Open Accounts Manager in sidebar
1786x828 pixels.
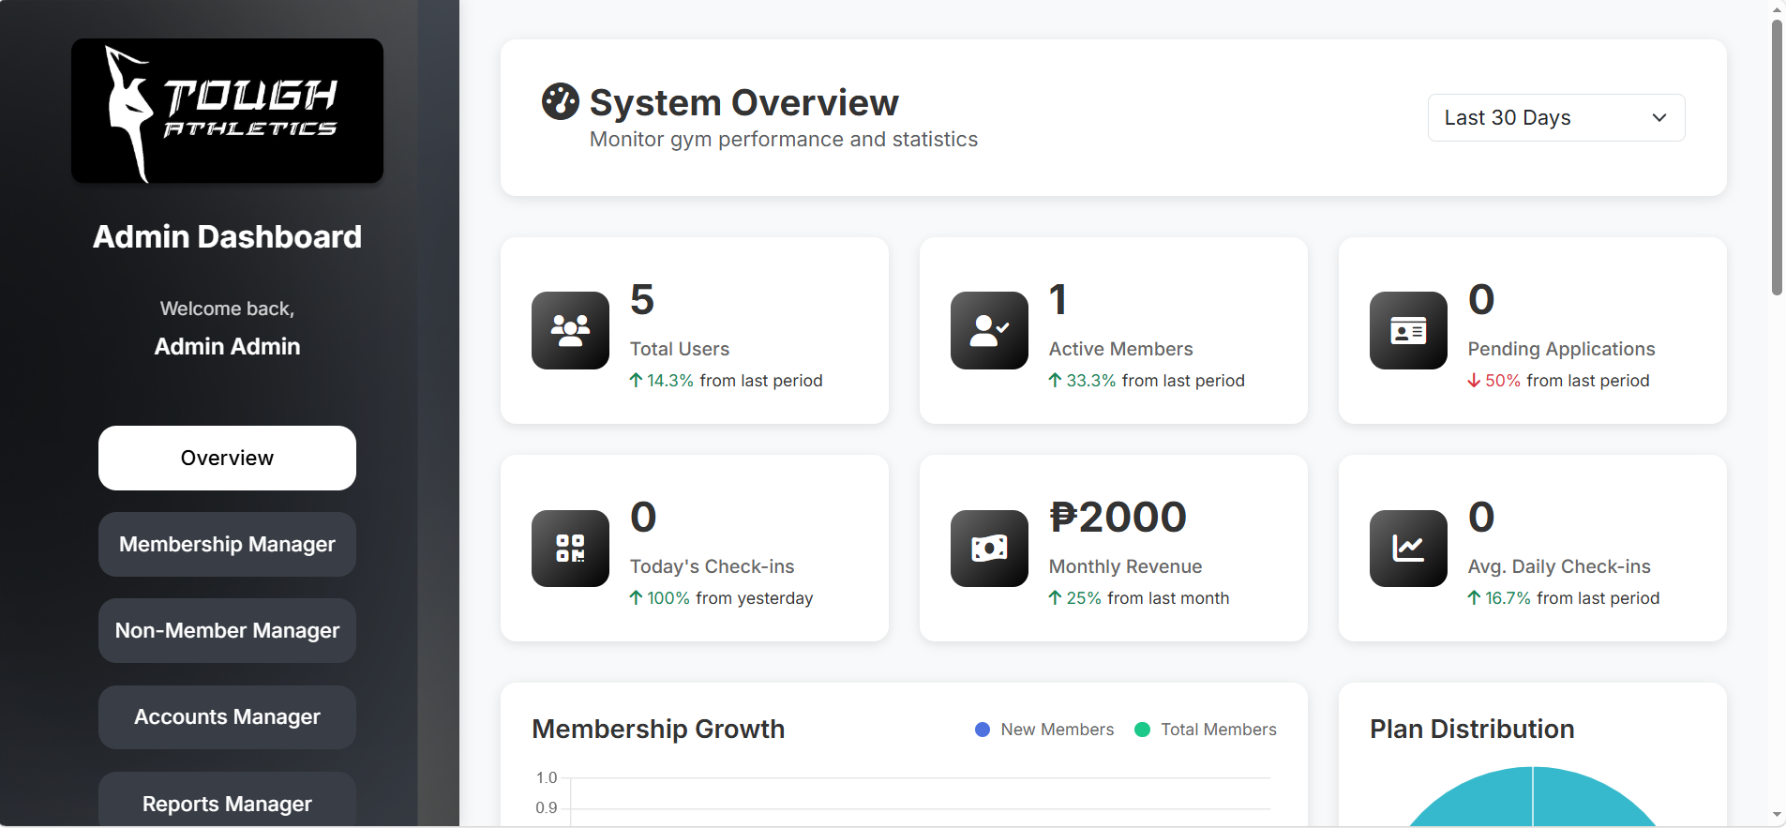[227, 717]
